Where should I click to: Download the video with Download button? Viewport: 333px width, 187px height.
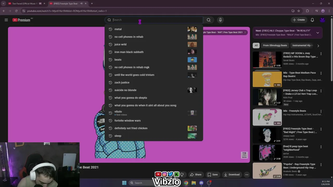[x=232, y=175]
